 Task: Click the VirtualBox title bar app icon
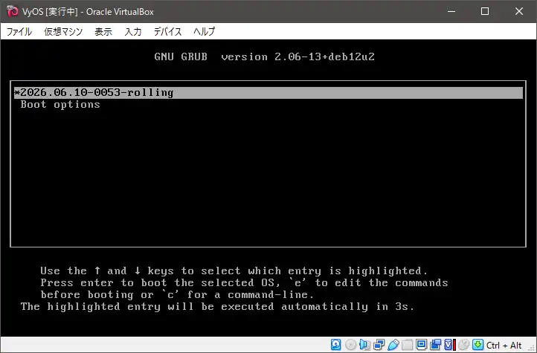coord(13,11)
